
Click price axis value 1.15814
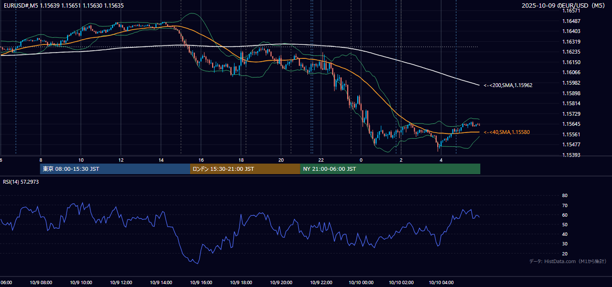(x=571, y=103)
